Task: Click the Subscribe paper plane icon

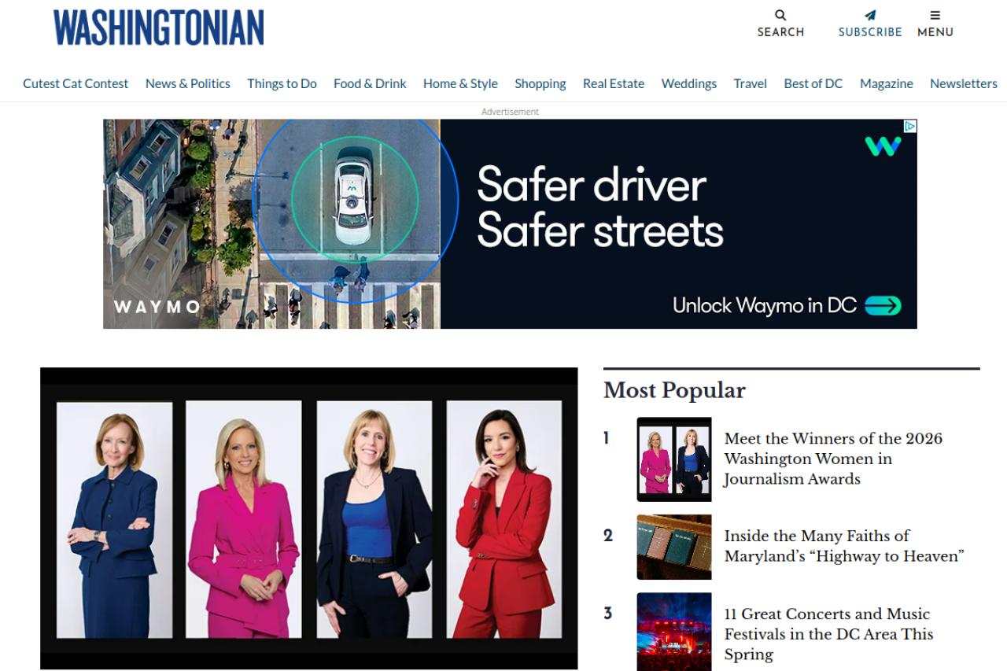Action: [869, 15]
